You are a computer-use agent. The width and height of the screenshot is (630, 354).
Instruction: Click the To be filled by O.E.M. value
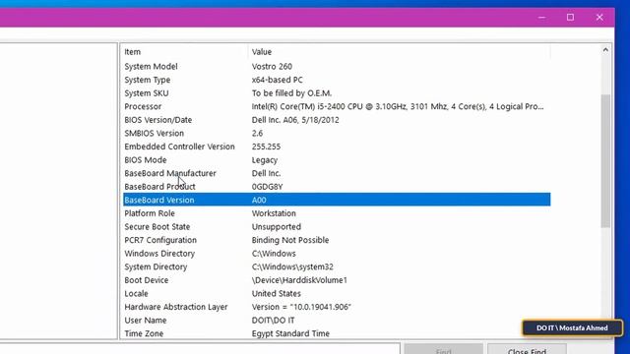[291, 93]
